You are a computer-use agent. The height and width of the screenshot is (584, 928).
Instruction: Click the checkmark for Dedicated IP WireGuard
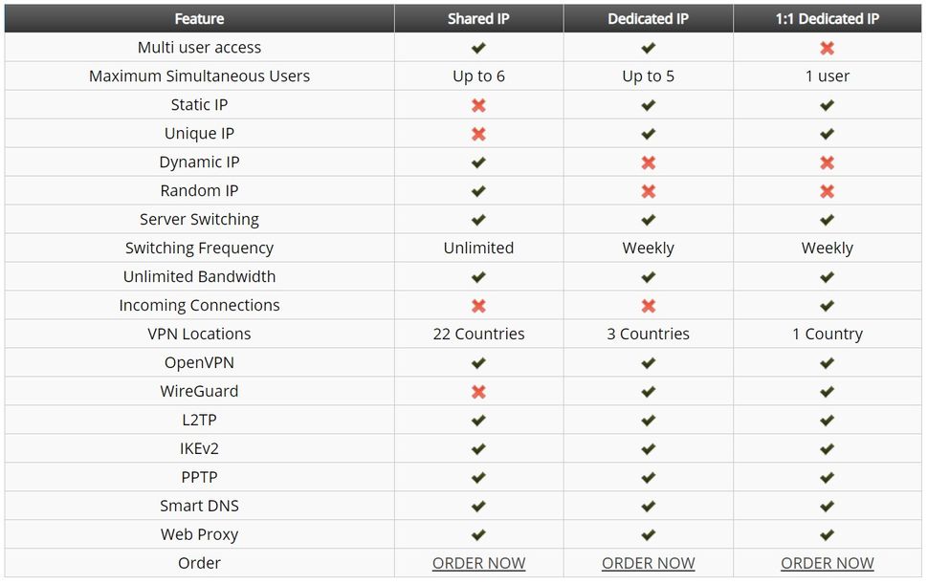click(649, 392)
